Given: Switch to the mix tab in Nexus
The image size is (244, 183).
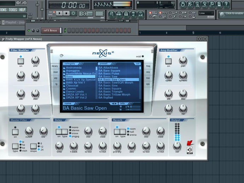Looking at the screenshot, I should [x=148, y=72].
